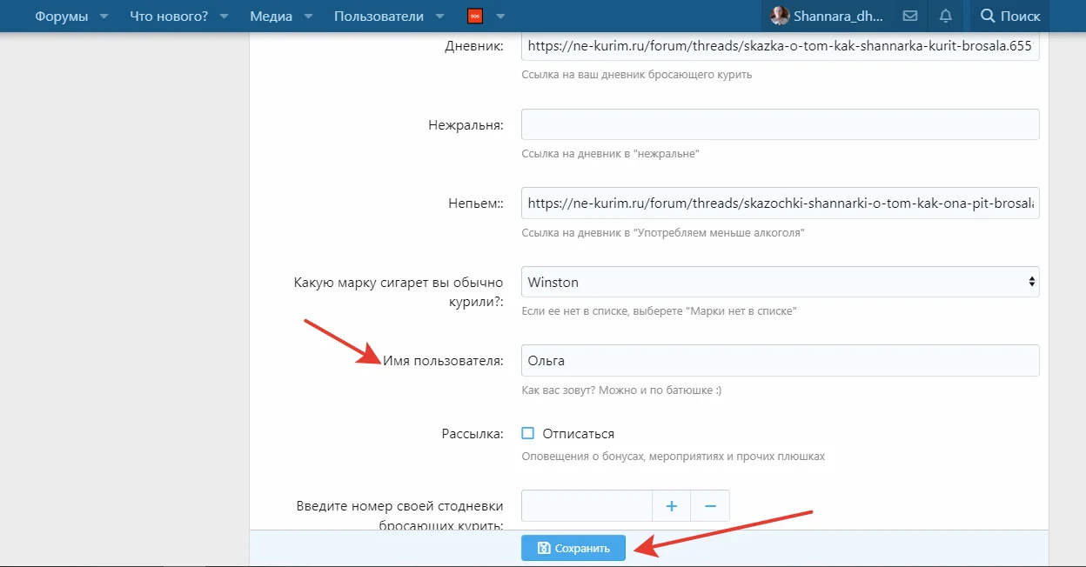Tick the Отписаться checkbox

pos(528,433)
